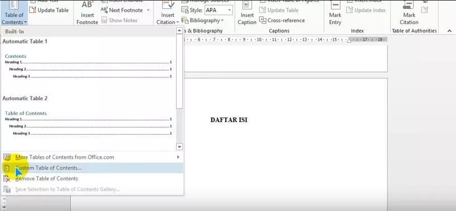Click the Update Index button
456x211 pixels.
366,10
